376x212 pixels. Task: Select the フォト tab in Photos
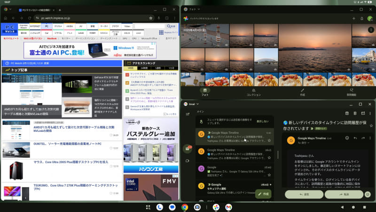pos(205,92)
